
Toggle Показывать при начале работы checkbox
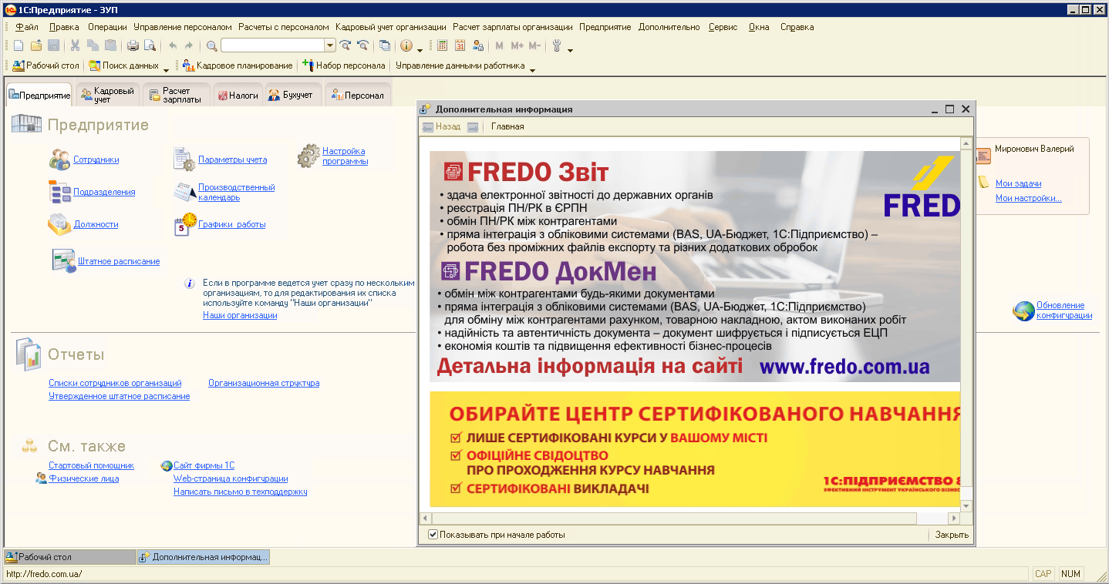click(x=433, y=535)
